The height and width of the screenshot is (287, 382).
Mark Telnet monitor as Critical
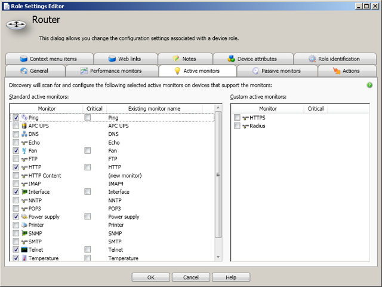click(x=88, y=249)
